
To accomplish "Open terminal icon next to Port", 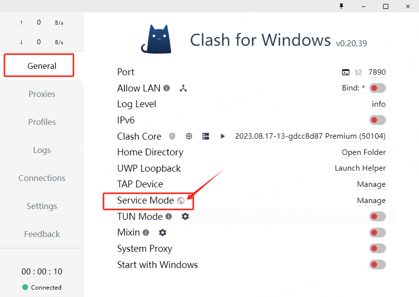I will click(x=346, y=72).
